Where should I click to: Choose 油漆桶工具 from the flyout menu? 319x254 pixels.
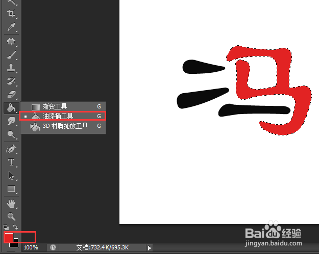tap(63, 116)
